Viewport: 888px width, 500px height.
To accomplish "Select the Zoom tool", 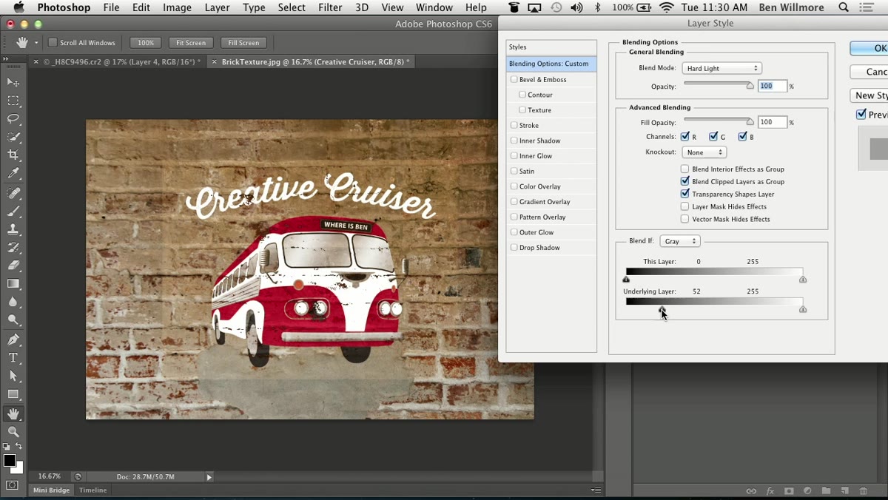I will (13, 431).
